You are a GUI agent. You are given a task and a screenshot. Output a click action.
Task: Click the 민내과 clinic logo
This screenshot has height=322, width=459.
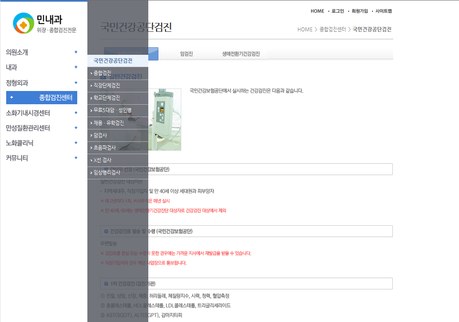[45, 23]
